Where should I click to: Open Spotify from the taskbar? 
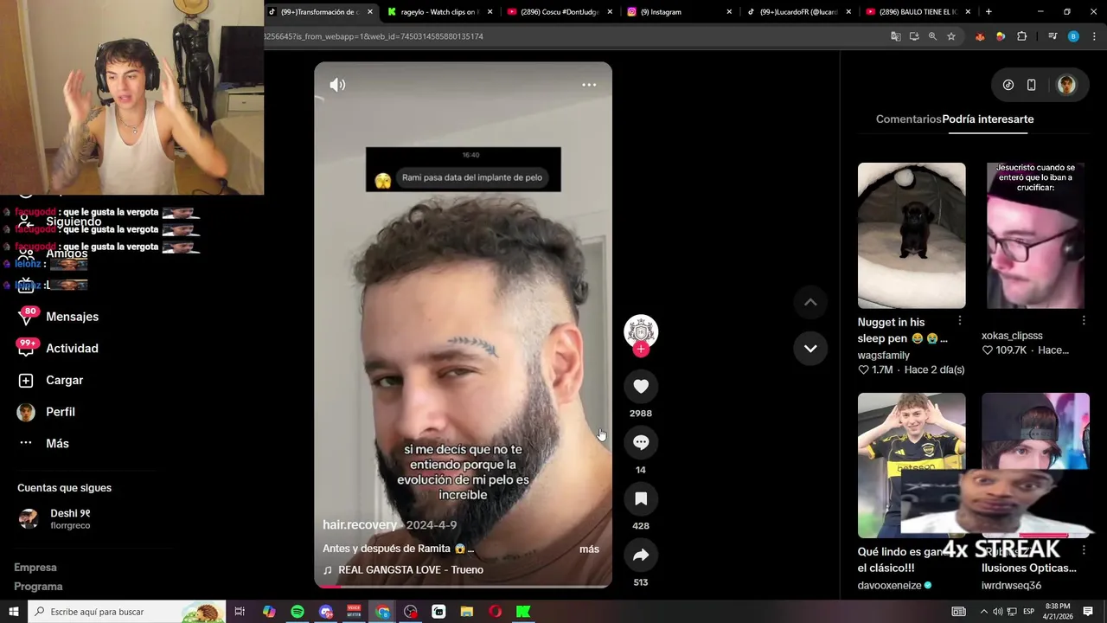298,612
